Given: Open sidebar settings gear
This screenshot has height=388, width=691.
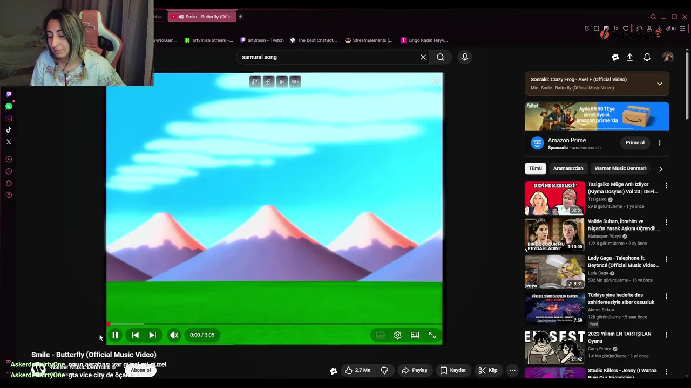Looking at the screenshot, I should (9, 195).
